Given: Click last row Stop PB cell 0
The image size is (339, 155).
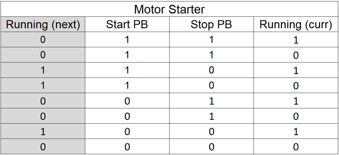Looking at the screenshot, I should [x=211, y=147].
